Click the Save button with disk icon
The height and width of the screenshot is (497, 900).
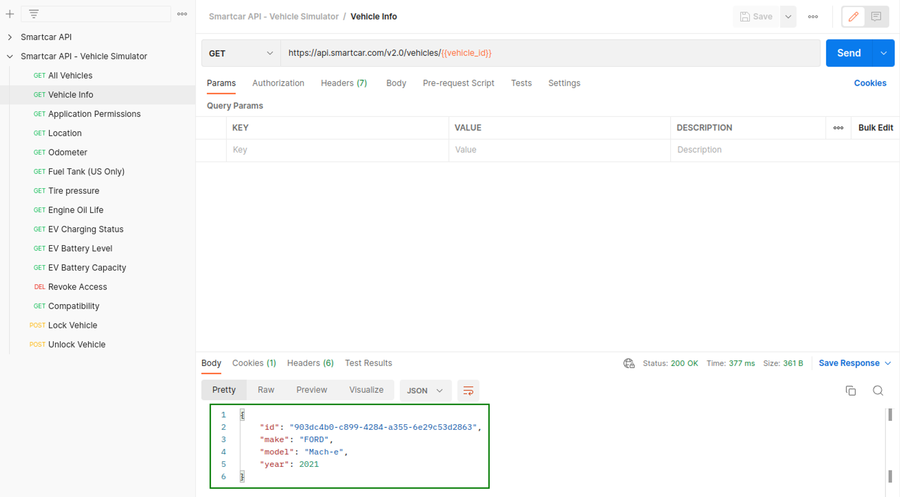pos(756,17)
